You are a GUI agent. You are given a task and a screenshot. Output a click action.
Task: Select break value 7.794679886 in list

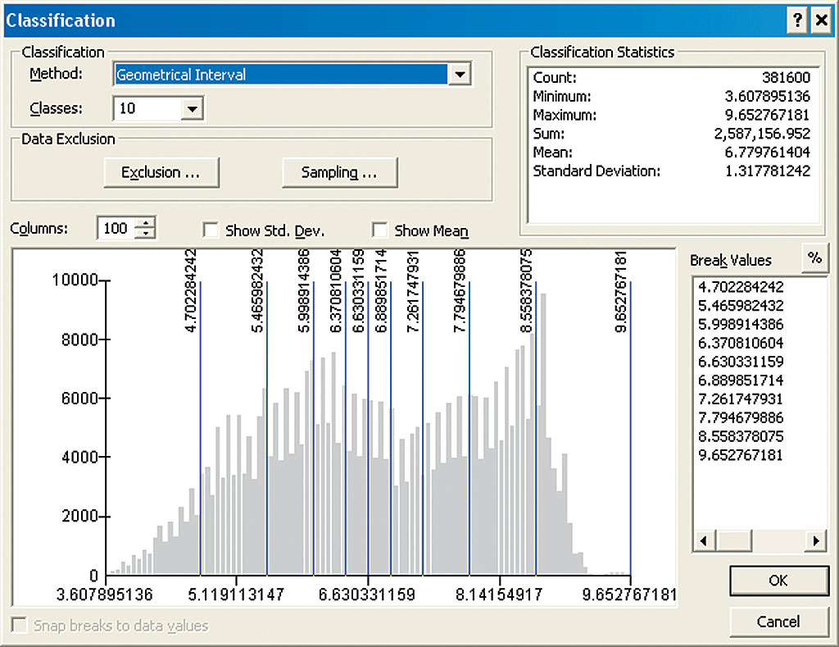pyautogui.click(x=741, y=417)
